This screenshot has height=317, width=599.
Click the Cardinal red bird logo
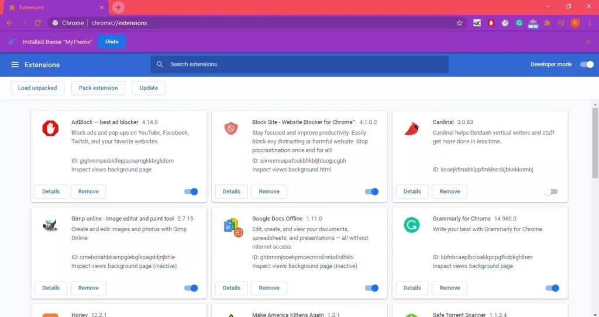pos(412,128)
